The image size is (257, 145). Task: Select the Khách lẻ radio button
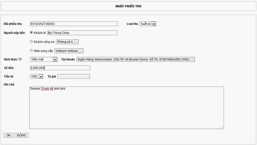coord(31,32)
